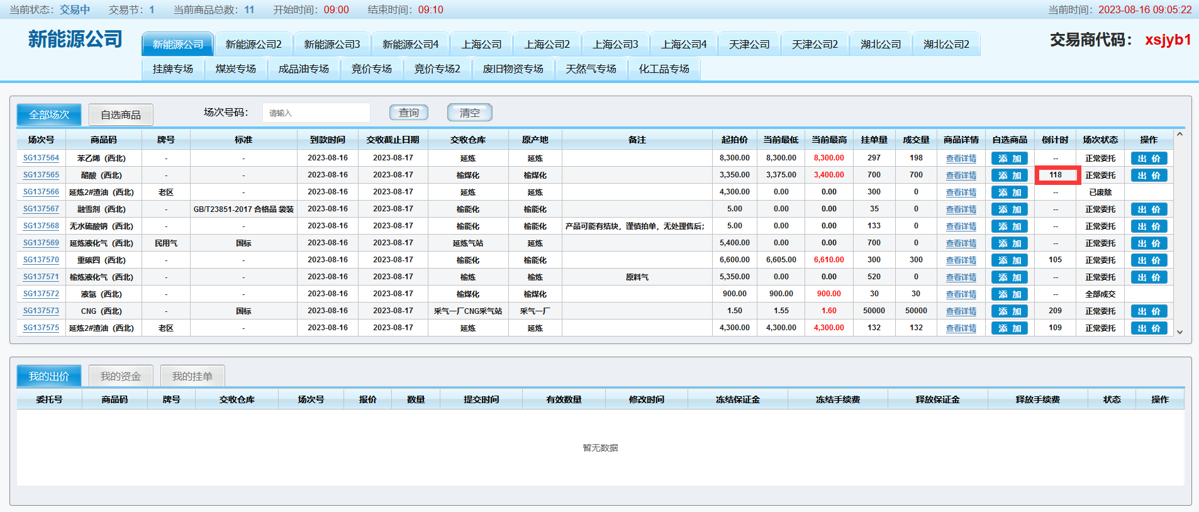
Task: Click 出价 for SG137573
Action: [1149, 311]
